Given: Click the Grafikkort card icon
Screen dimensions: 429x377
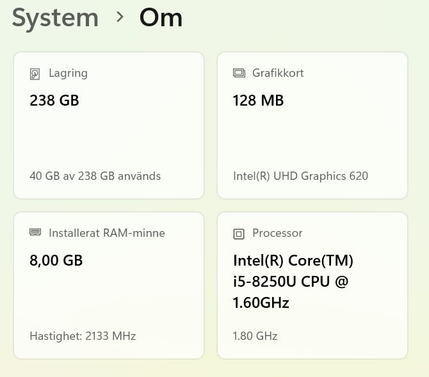Looking at the screenshot, I should [239, 73].
